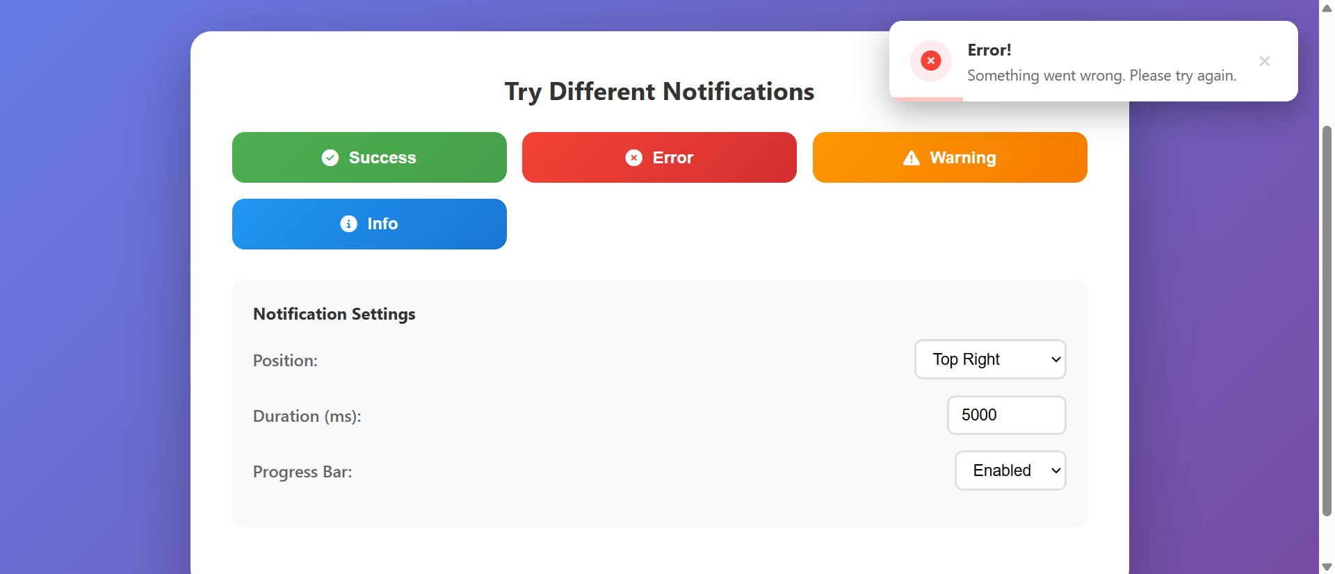Click the red progress bar under the Error toast

click(x=928, y=100)
